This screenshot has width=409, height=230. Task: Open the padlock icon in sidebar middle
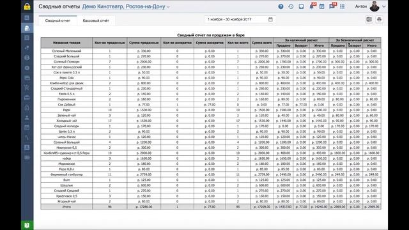[27, 107]
